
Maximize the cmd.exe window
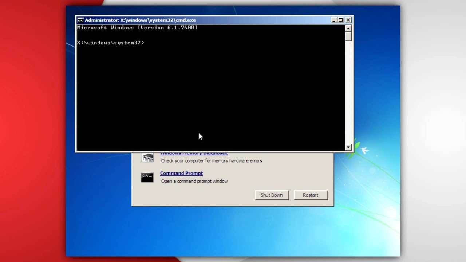tap(341, 20)
